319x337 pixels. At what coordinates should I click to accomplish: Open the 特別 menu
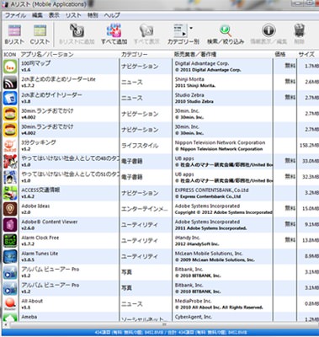tap(93, 15)
